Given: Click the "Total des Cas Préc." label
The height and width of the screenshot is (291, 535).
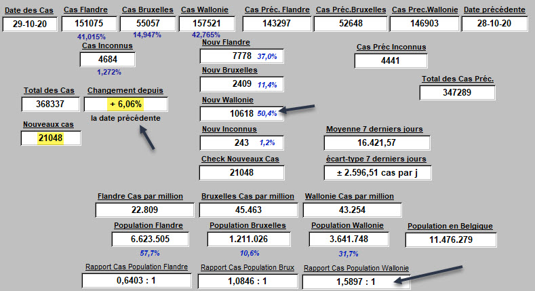Looking at the screenshot, I should [x=458, y=79].
